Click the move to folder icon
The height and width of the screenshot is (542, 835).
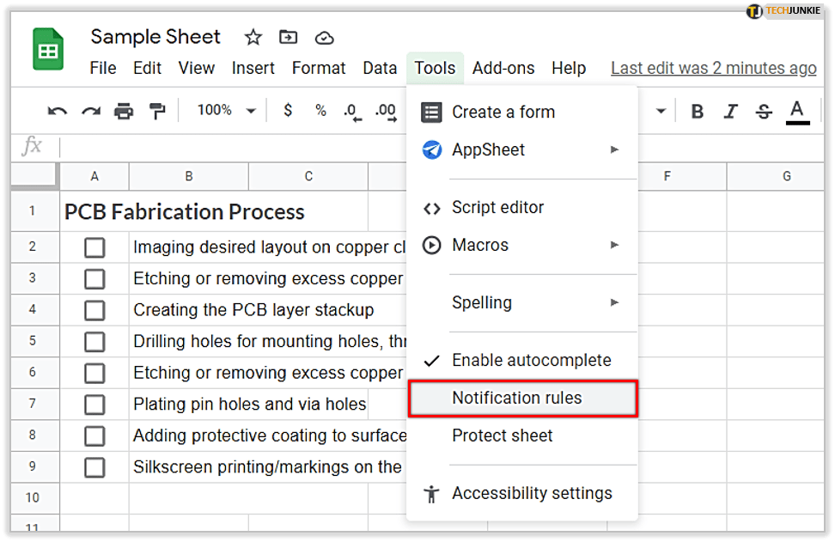pyautogui.click(x=289, y=37)
